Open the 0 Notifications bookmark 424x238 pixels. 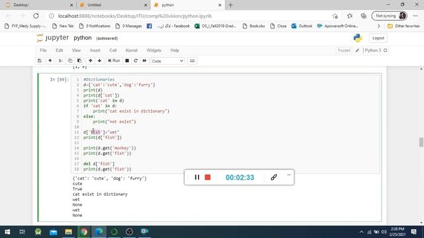click(x=95, y=26)
